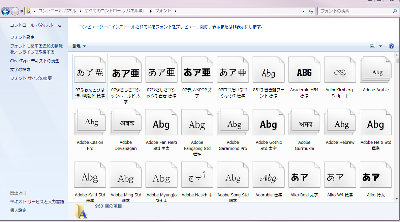Viewport: 400px width, 222px height.
Task: Open the 整理 organize dropdown menu
Action: [x=79, y=46]
